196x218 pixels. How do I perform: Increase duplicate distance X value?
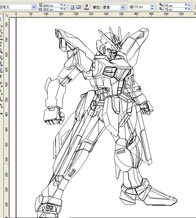point(189,5)
